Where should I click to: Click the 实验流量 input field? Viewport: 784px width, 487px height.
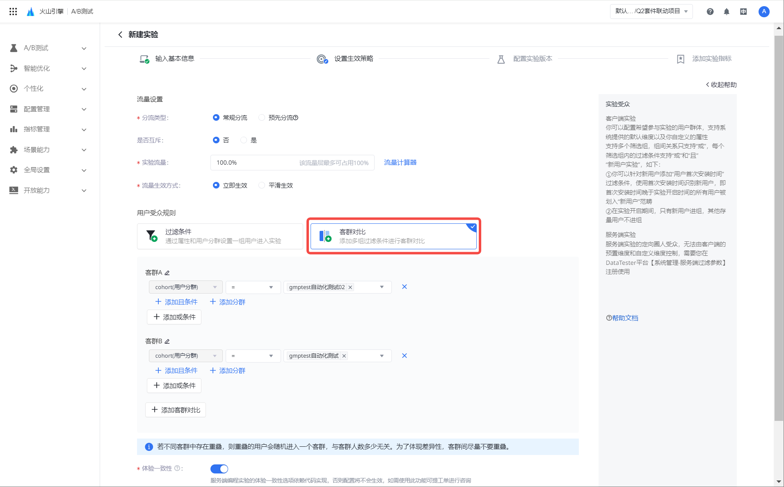pos(292,163)
